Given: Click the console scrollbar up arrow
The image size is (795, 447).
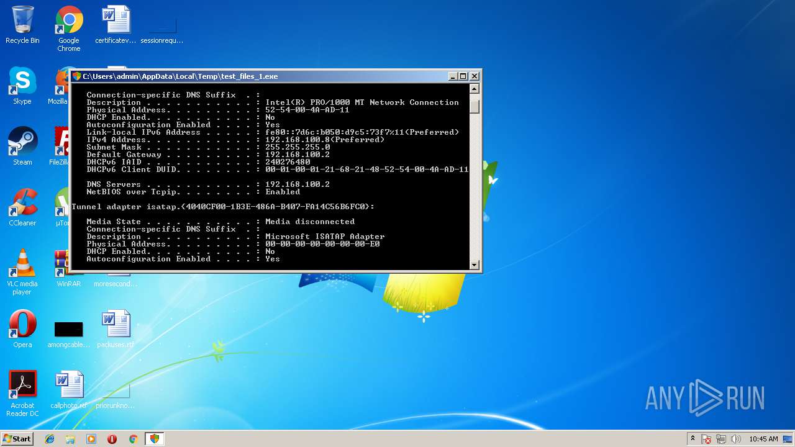Looking at the screenshot, I should [x=475, y=89].
